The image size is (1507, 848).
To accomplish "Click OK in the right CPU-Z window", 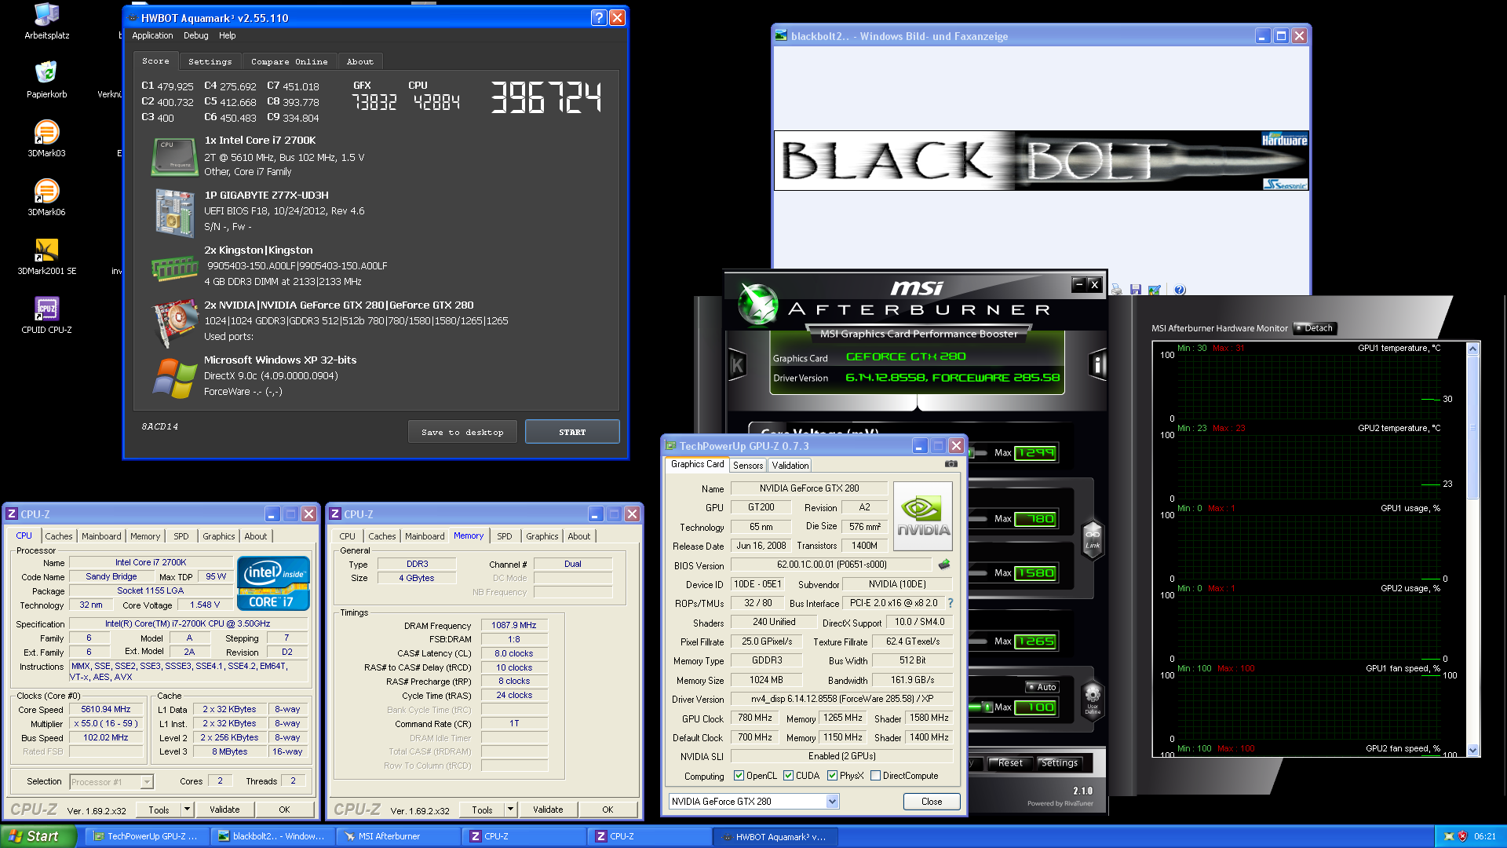I will click(608, 810).
